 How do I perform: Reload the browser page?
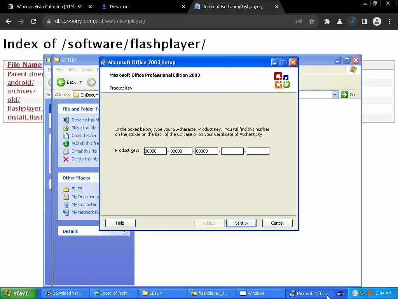(x=33, y=21)
